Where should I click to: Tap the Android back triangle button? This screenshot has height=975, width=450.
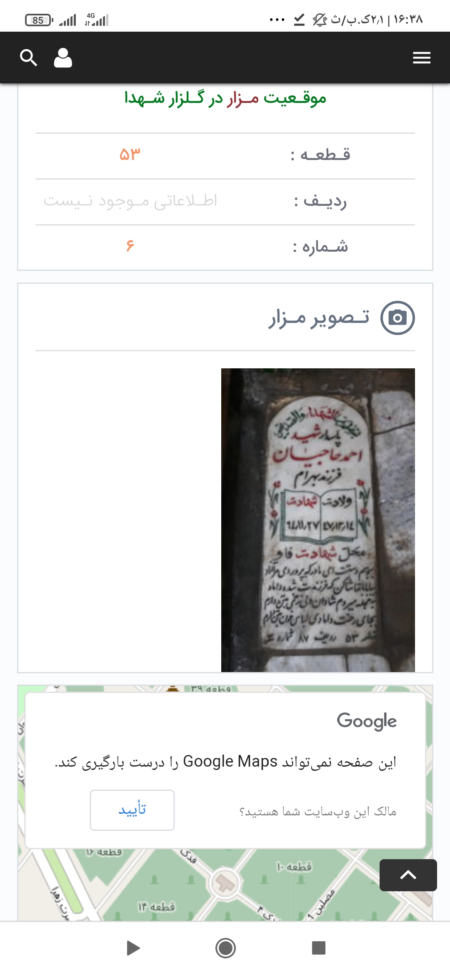click(133, 948)
